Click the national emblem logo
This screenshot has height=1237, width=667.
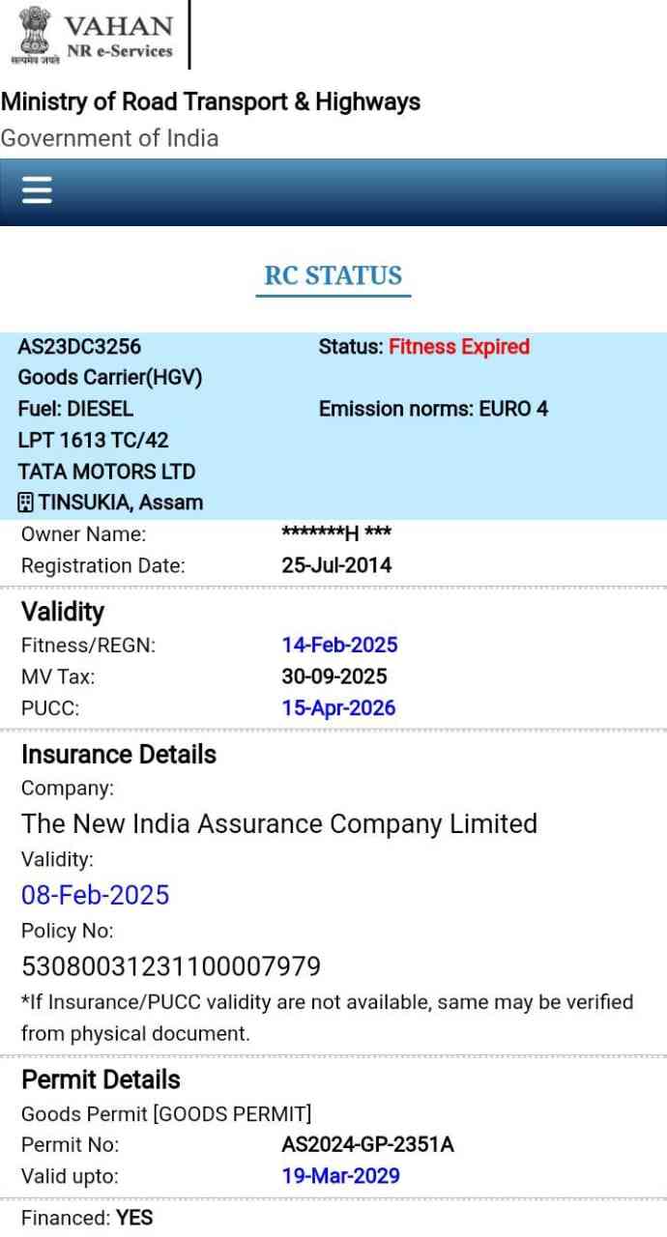(35, 34)
